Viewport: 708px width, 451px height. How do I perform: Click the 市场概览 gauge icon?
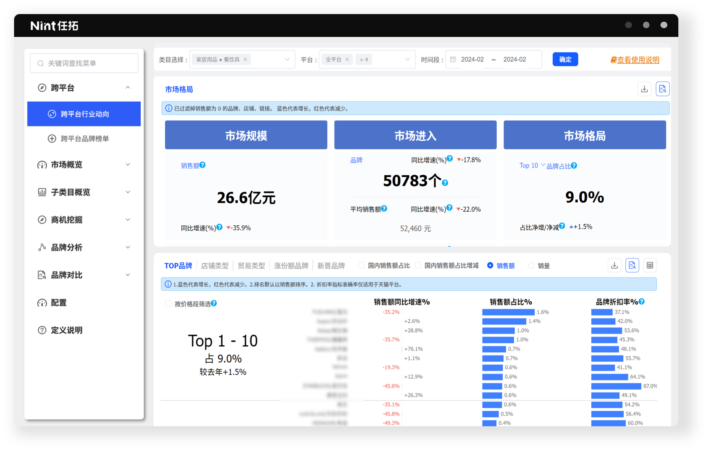click(x=42, y=165)
